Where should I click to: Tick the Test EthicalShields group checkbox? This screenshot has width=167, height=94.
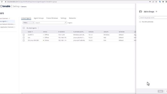[x=140, y=22]
